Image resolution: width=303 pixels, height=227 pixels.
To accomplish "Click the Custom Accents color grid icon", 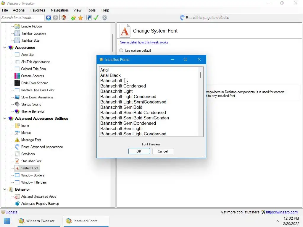I will (x=17, y=76).
